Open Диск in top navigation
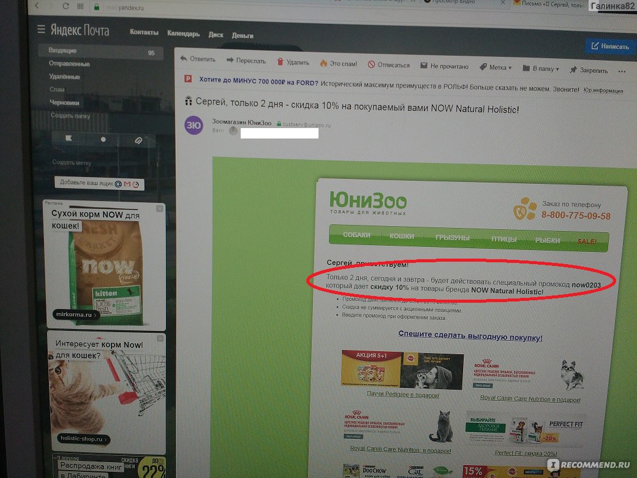 pos(216,34)
